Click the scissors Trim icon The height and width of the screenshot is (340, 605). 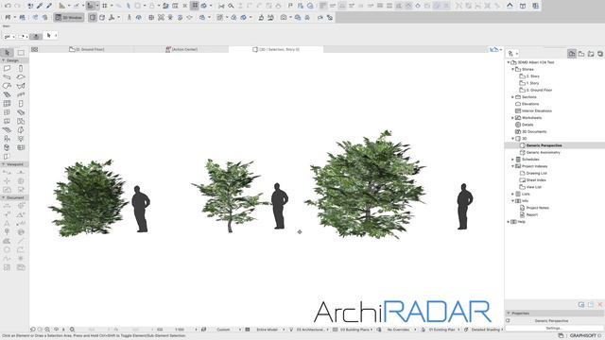click(x=221, y=6)
